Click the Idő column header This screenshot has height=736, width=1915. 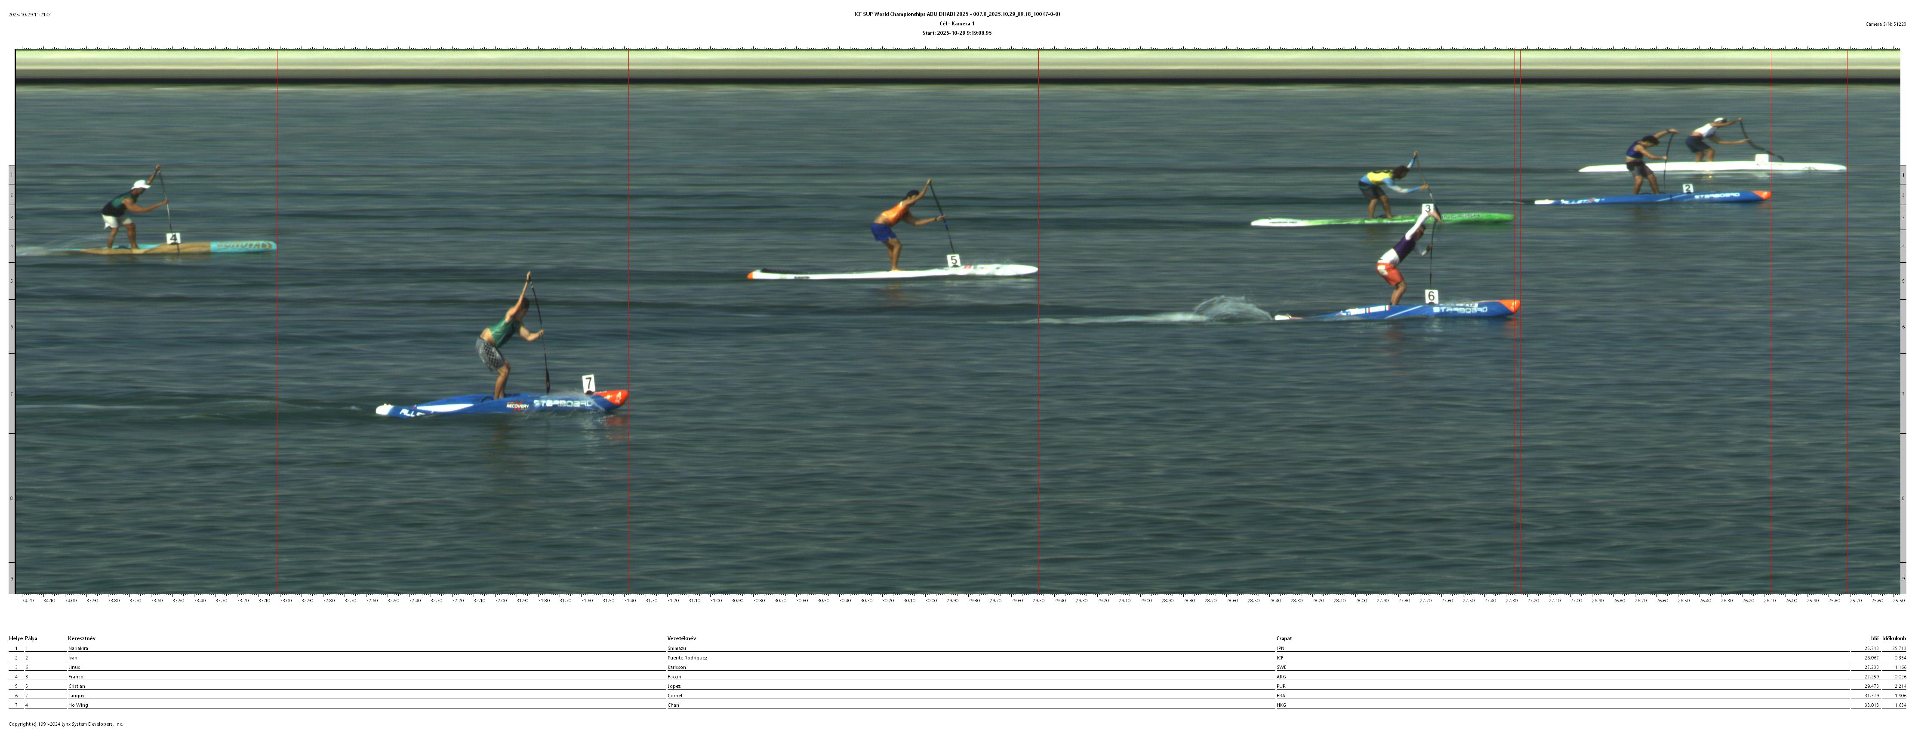(1875, 638)
